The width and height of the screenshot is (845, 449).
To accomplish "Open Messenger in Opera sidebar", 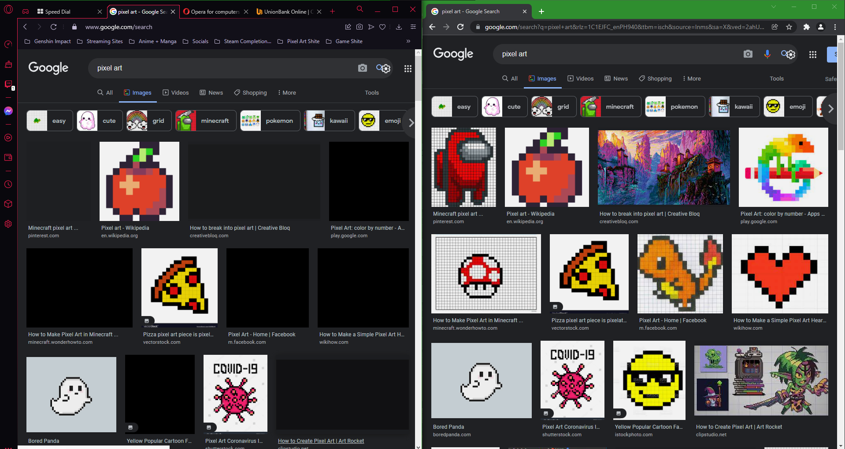I will click(x=8, y=111).
